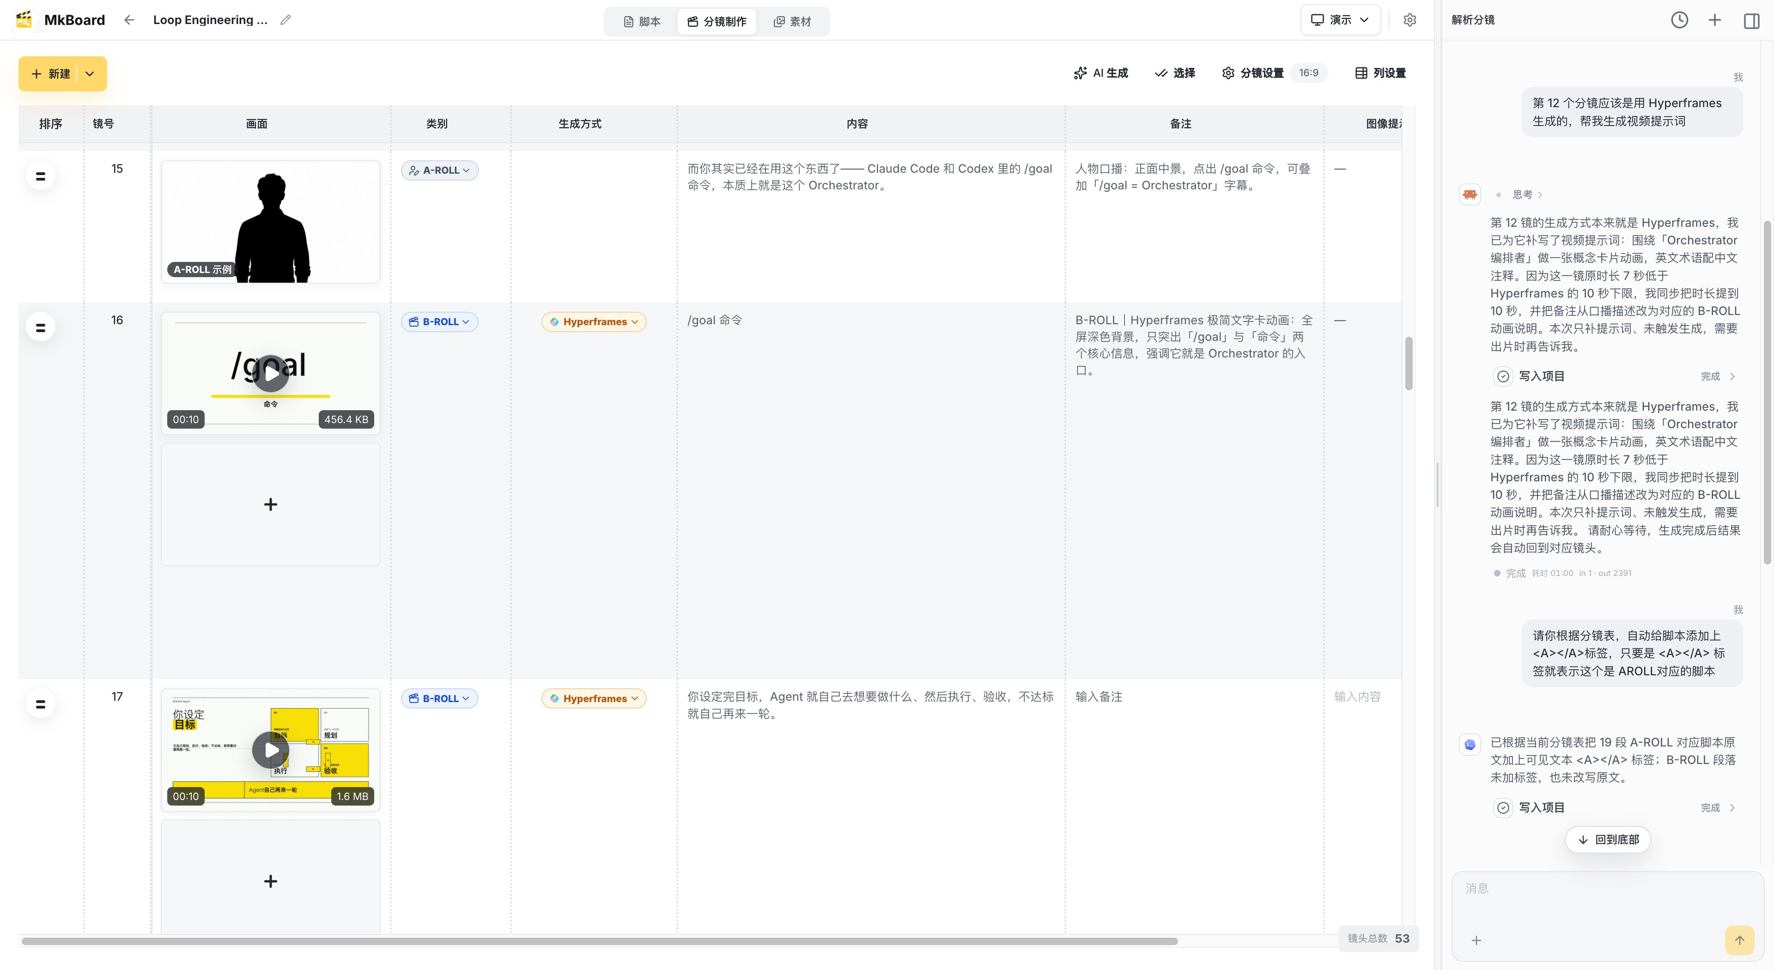Viewport: 1774px width, 970px height.
Task: Open 分镜设置 settings
Action: click(x=1253, y=73)
